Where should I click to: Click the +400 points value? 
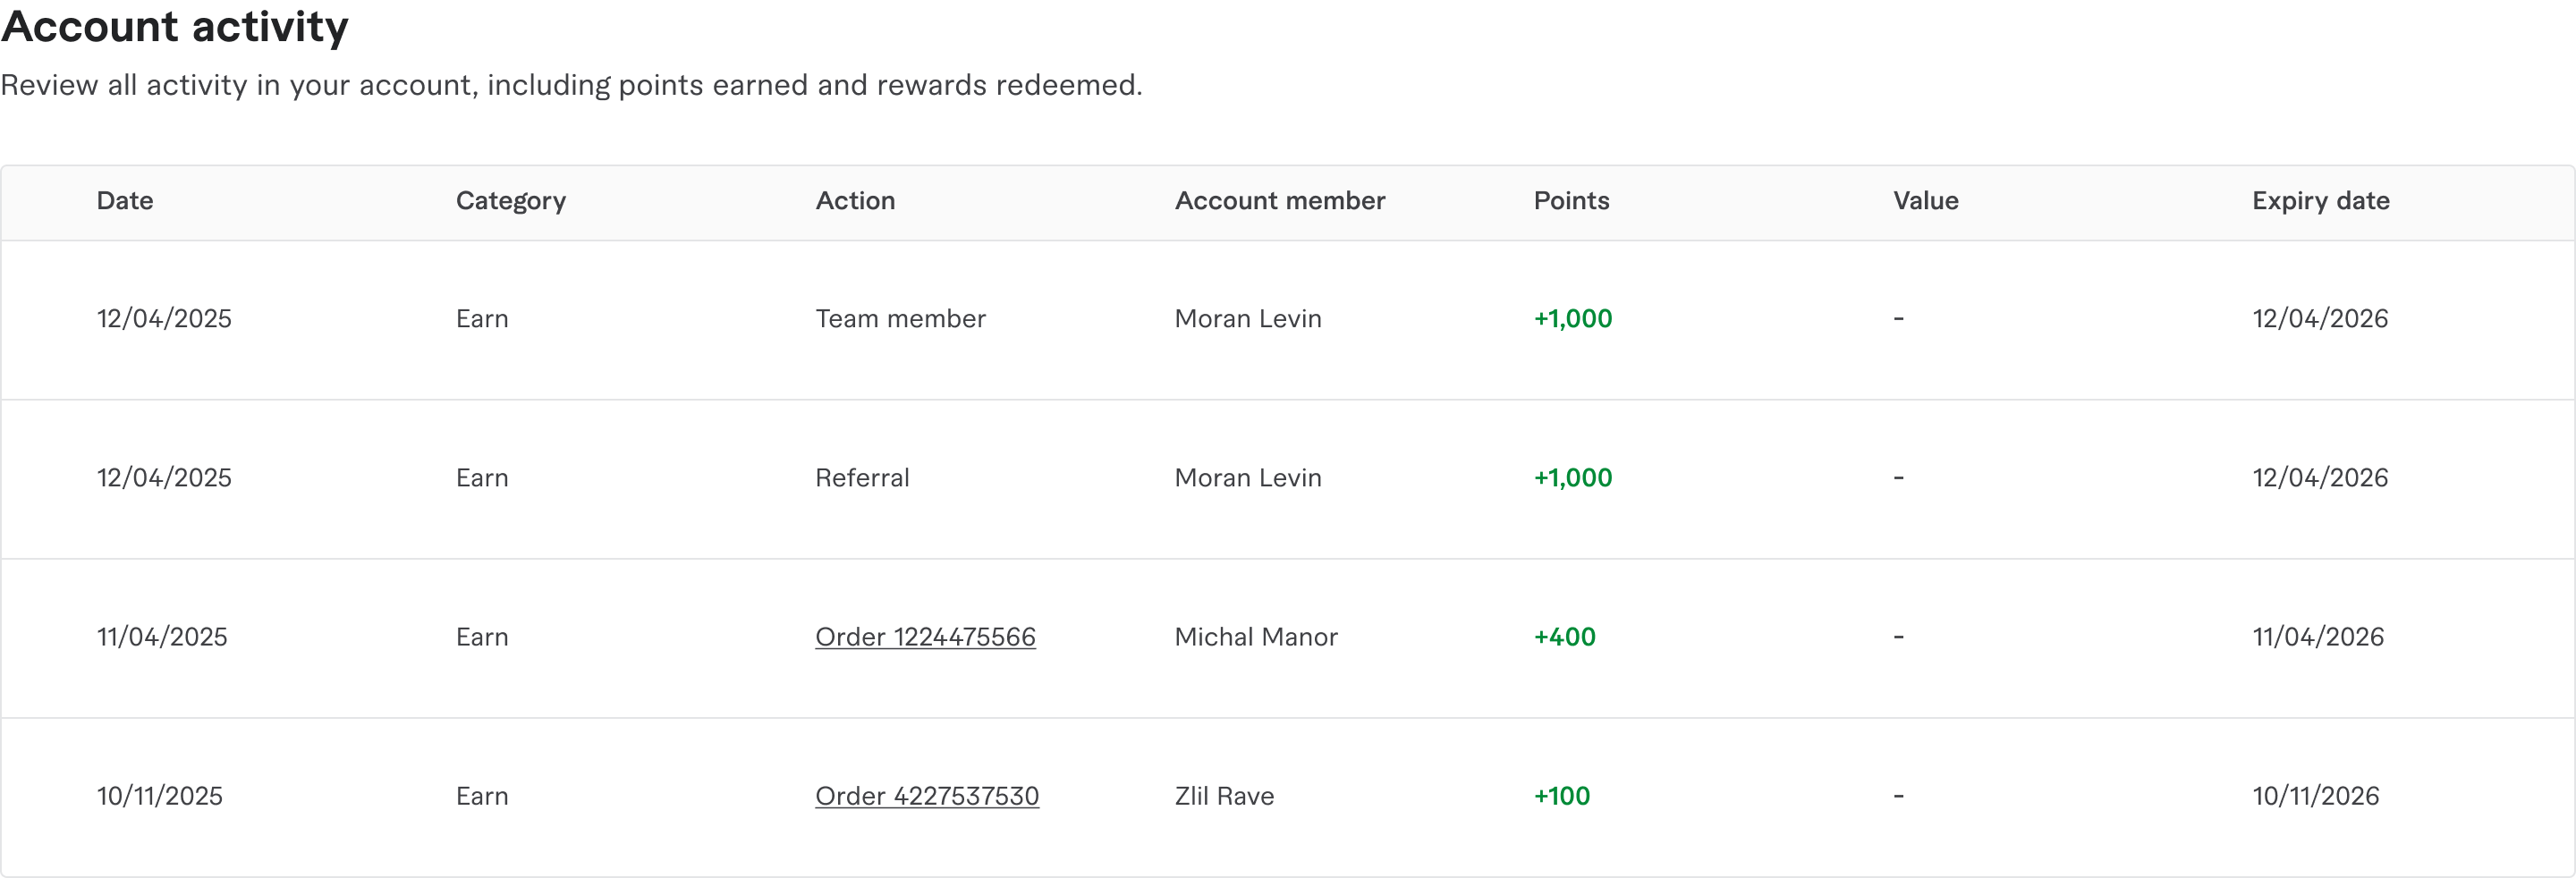click(x=1565, y=637)
